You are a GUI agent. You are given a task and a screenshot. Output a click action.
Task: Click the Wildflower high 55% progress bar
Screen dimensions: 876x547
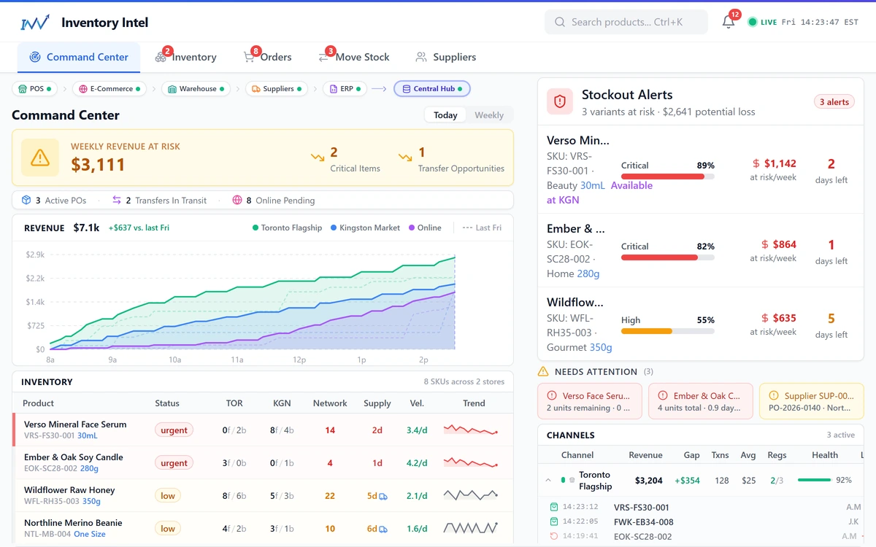pyautogui.click(x=667, y=331)
